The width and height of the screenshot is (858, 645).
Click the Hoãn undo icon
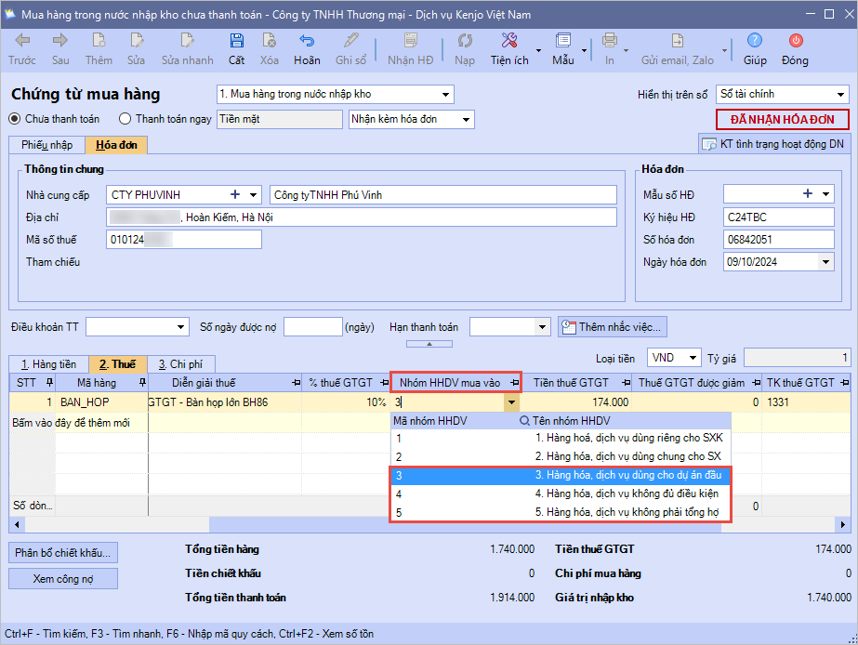pyautogui.click(x=307, y=41)
